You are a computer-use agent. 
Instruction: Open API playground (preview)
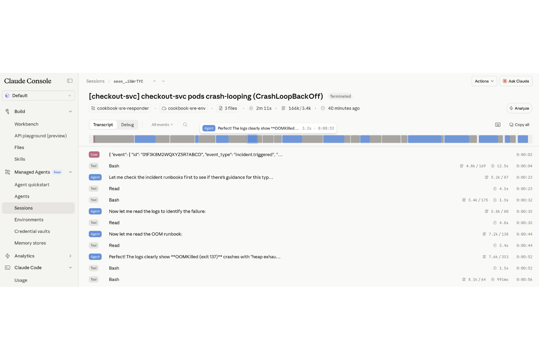pos(40,136)
